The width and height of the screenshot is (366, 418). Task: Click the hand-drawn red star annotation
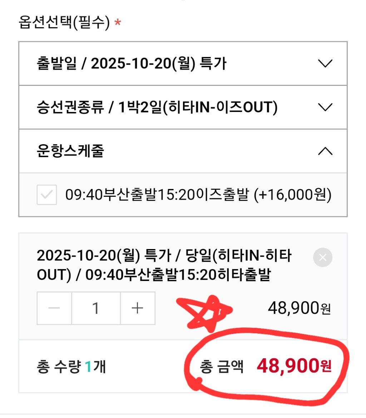pyautogui.click(x=204, y=311)
